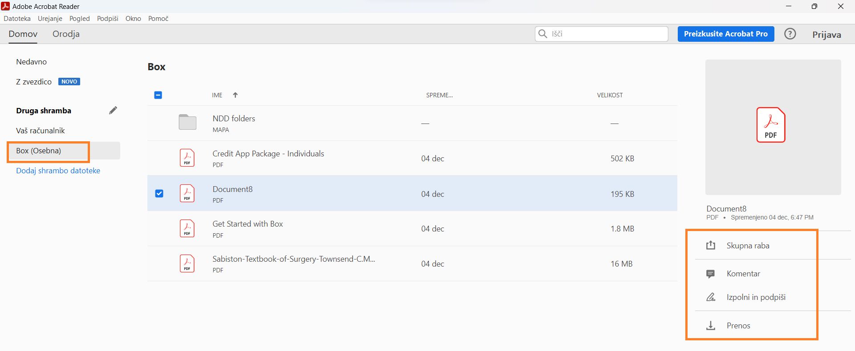This screenshot has width=855, height=351.
Task: Select Credit App Package - Individuals file
Action: (x=268, y=154)
